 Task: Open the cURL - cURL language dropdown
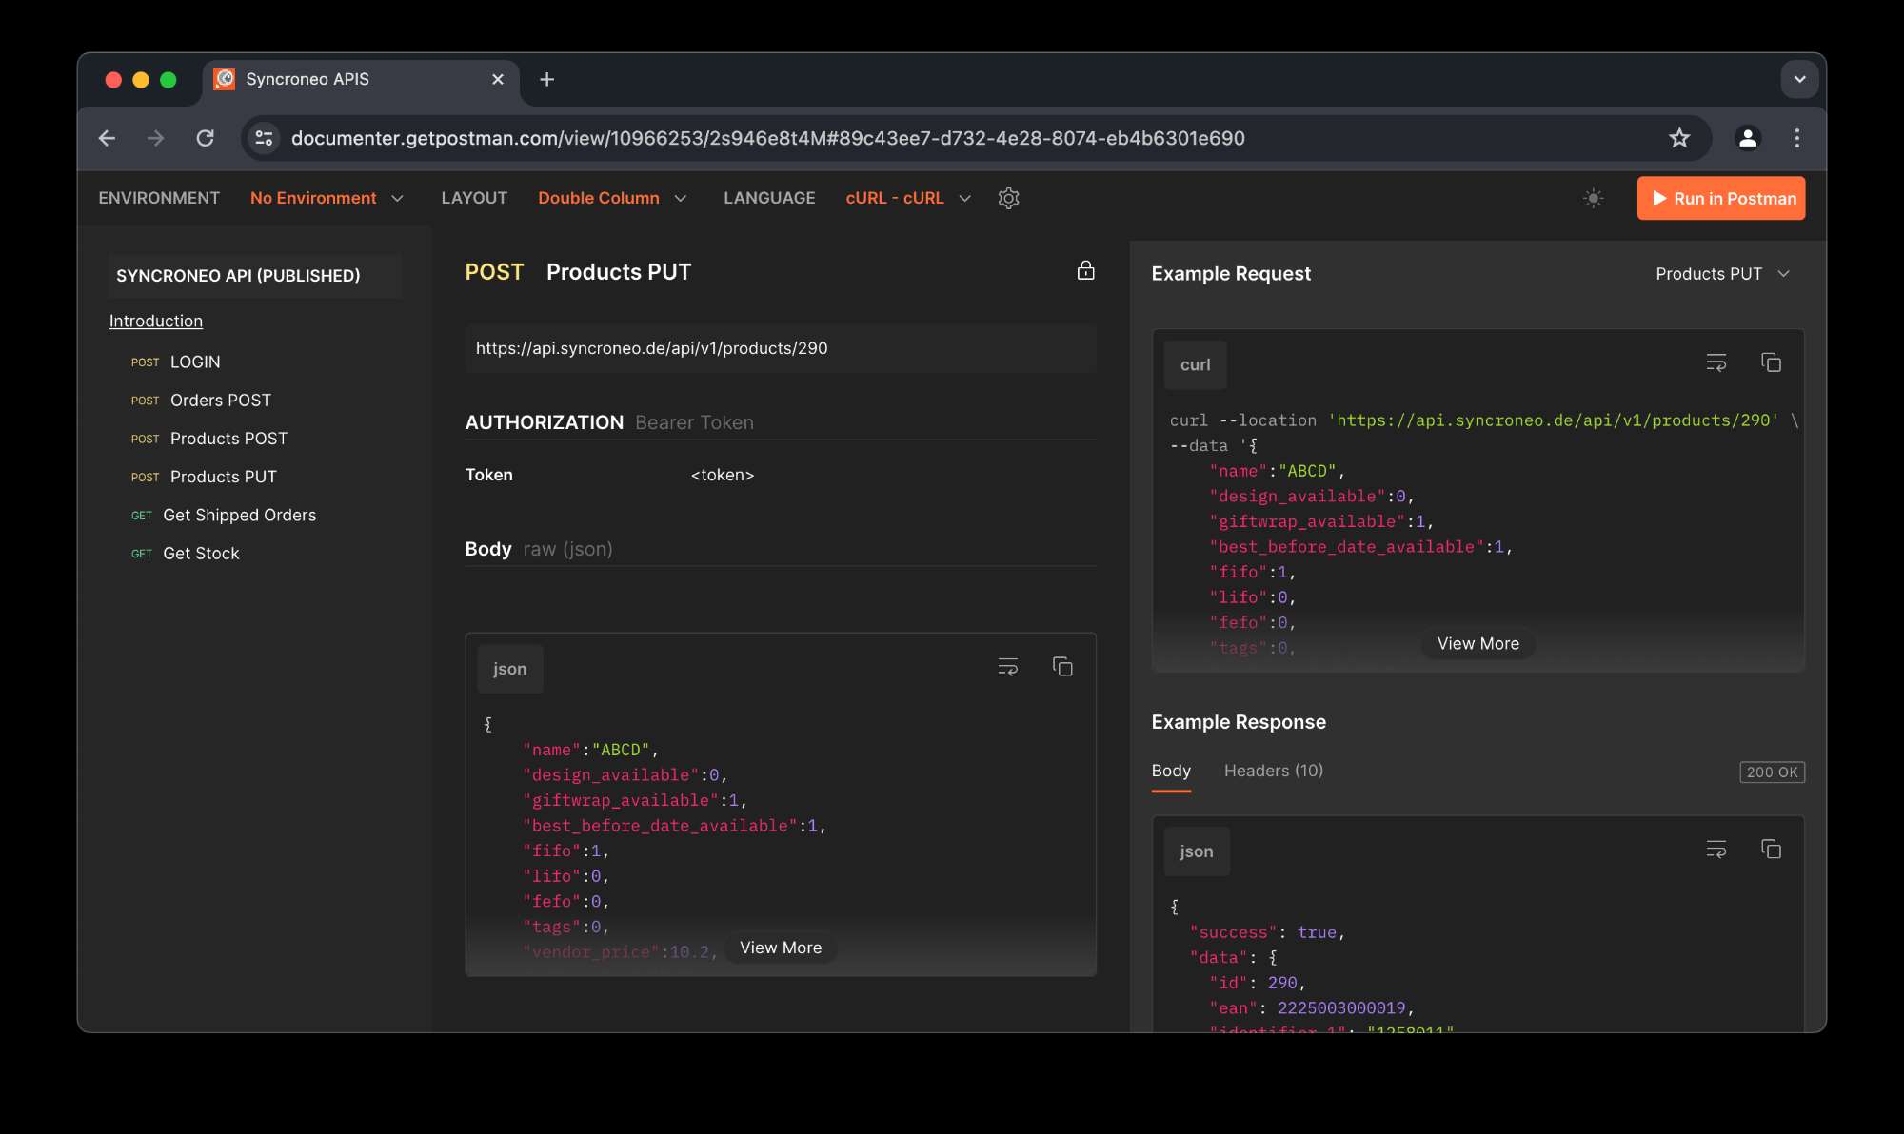(908, 198)
